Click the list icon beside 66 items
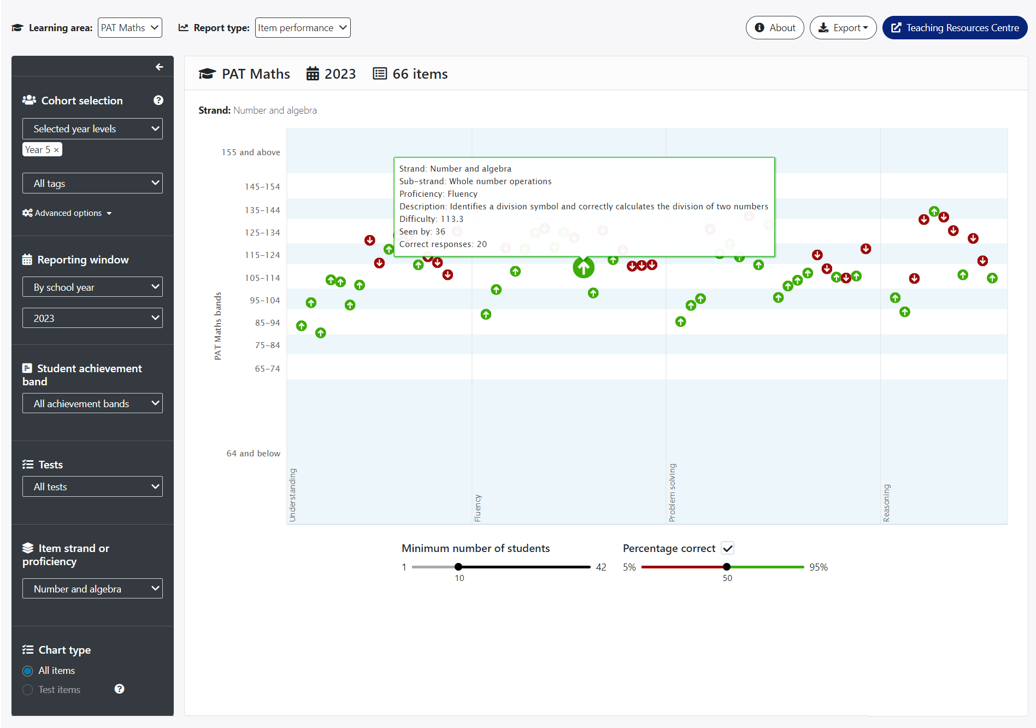Viewport: 1036px width, 728px height. pyautogui.click(x=380, y=74)
